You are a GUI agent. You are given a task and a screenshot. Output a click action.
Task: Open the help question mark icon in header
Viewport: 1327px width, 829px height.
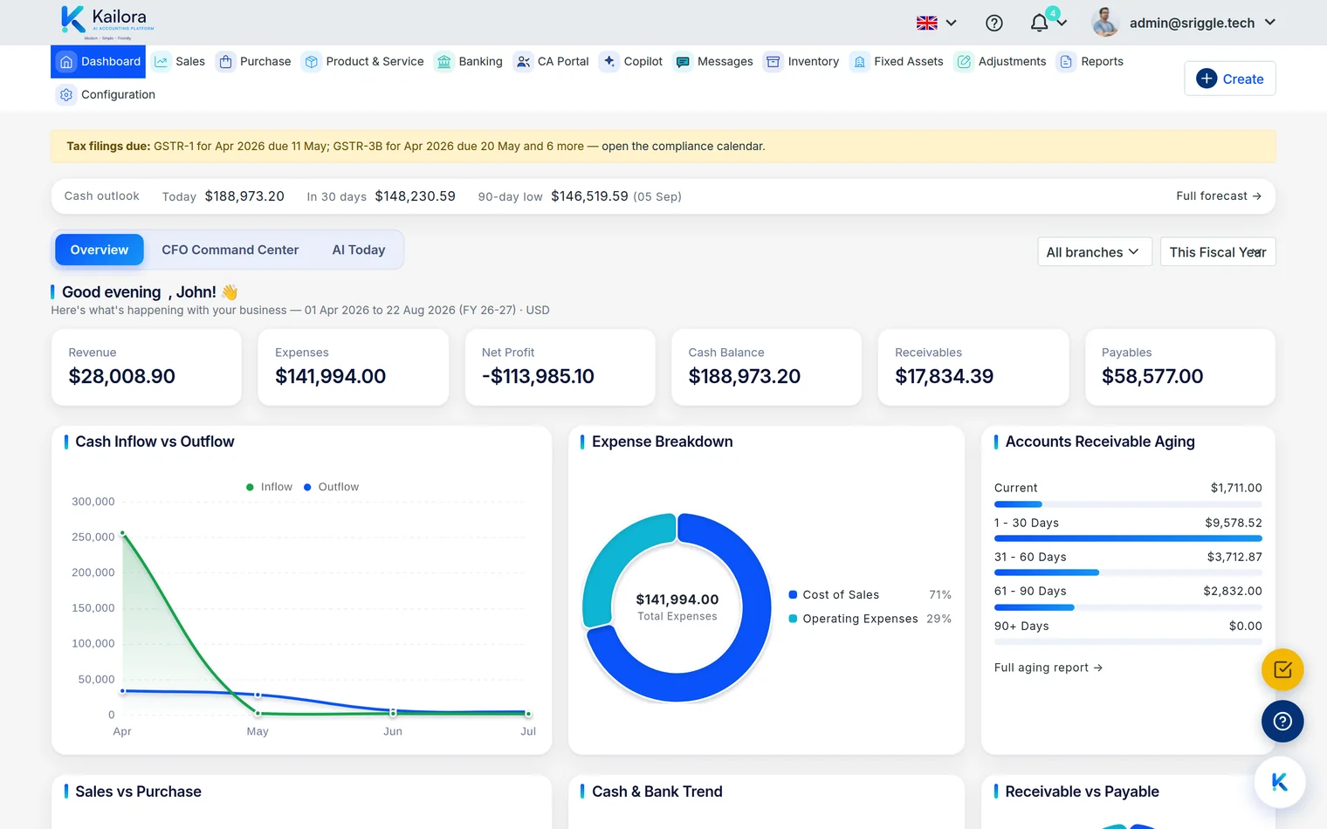tap(994, 23)
